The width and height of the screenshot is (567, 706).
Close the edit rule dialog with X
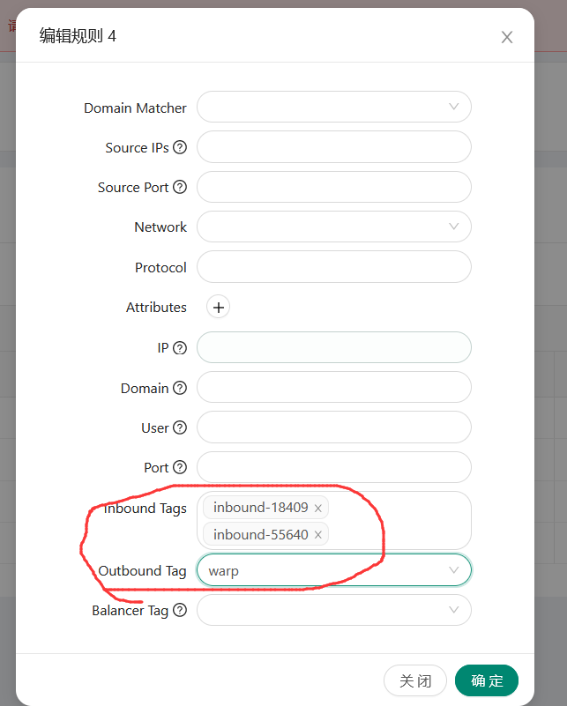tap(507, 37)
